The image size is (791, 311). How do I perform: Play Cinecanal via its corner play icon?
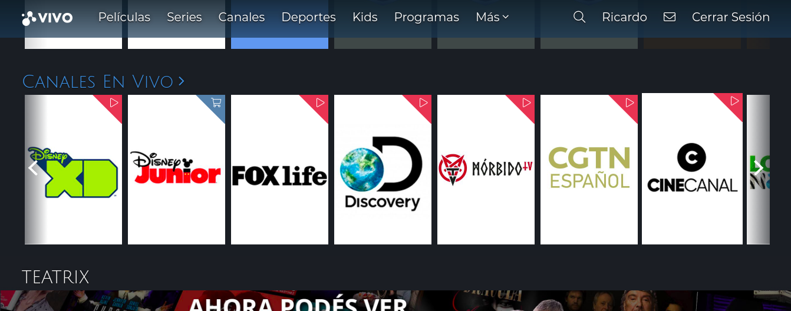(x=734, y=101)
